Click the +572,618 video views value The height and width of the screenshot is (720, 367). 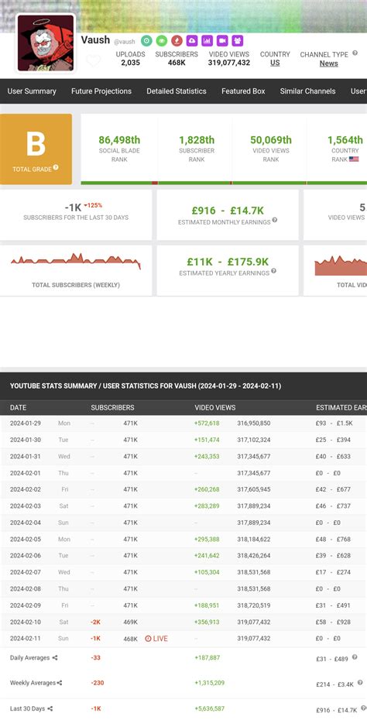pos(207,423)
